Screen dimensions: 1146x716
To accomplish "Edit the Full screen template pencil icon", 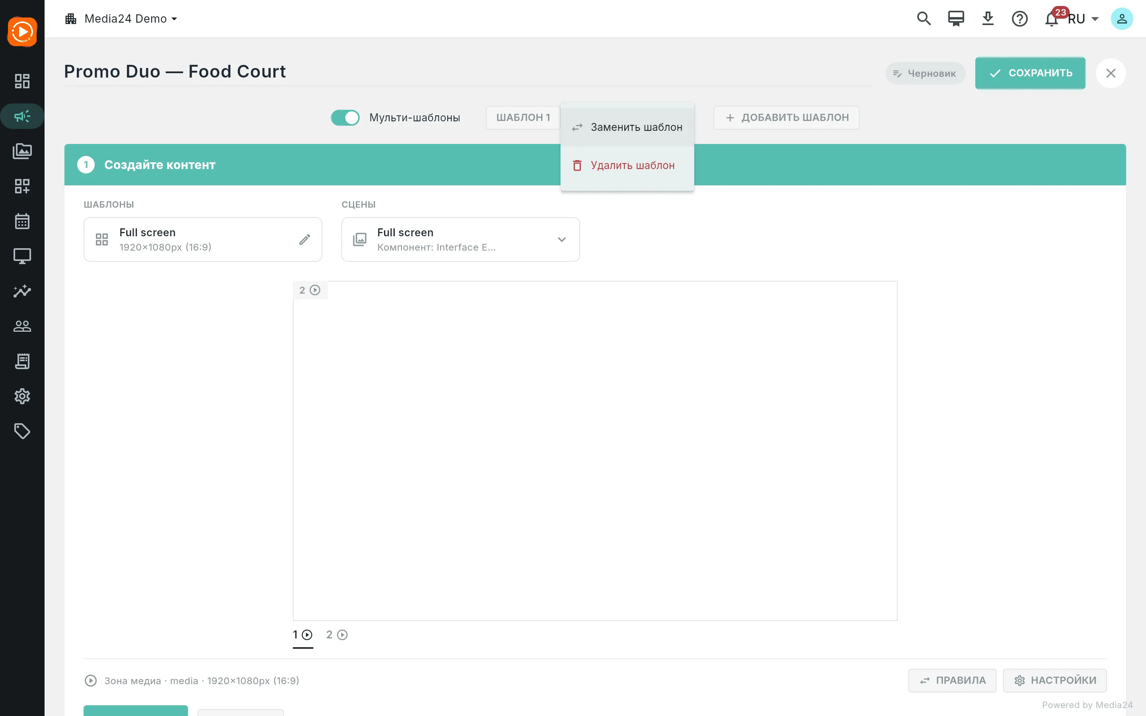I will point(305,239).
